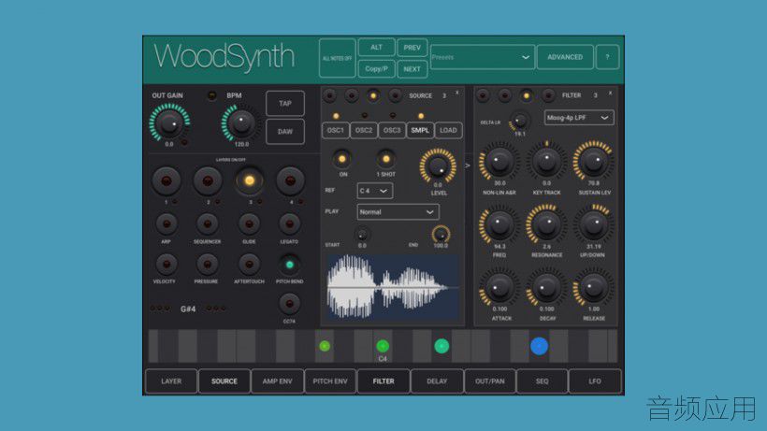Click the blue touch point on keyboard
The image size is (767, 431).
pyautogui.click(x=539, y=346)
